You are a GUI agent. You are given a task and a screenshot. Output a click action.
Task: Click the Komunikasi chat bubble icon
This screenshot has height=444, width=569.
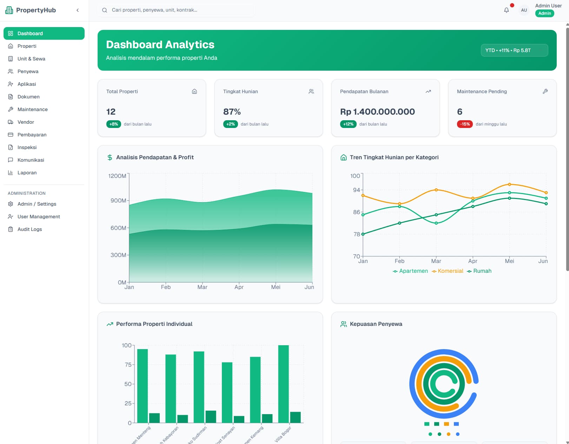point(11,160)
